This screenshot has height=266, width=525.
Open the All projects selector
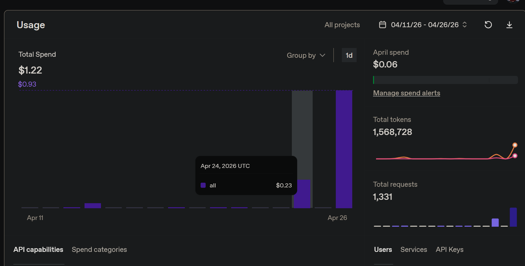point(342,25)
